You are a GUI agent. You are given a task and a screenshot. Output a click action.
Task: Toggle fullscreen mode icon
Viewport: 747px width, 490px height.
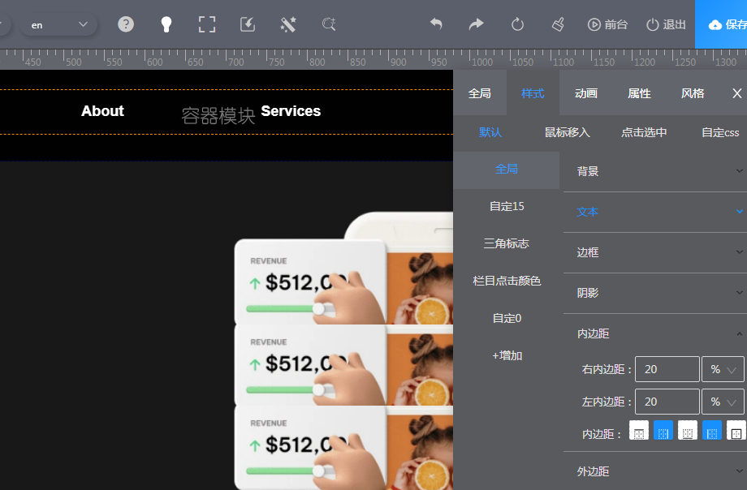click(x=207, y=24)
